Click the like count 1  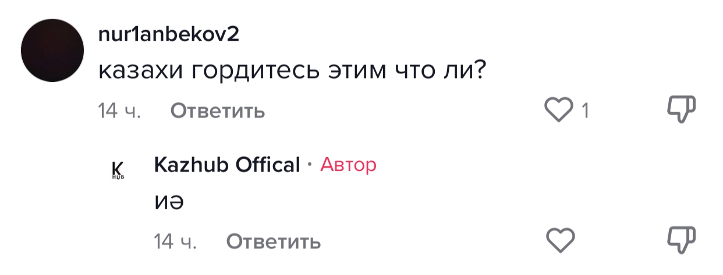[585, 110]
